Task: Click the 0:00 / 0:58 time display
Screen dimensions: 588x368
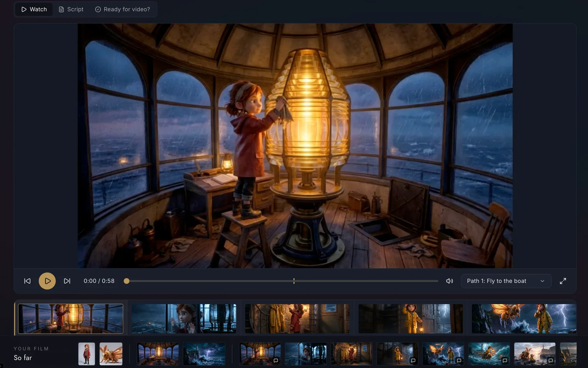Action: 99,281
